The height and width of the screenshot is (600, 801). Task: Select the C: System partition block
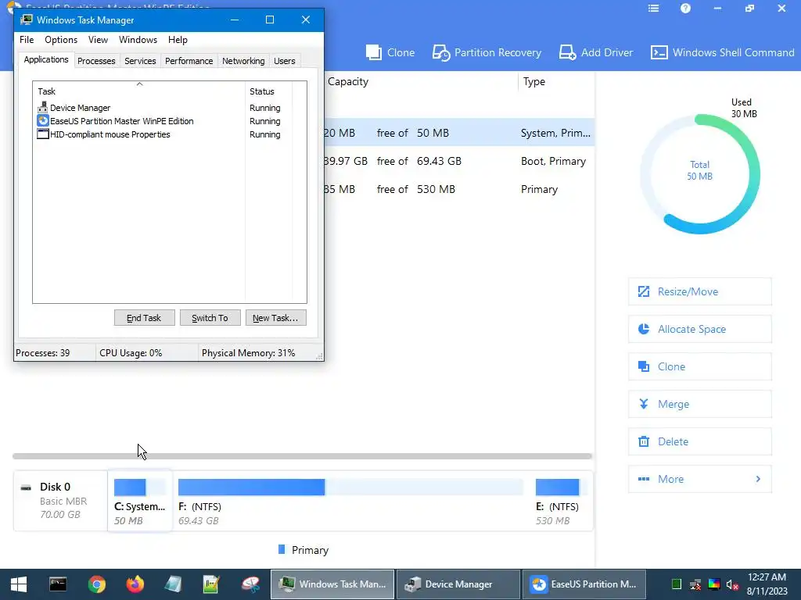[140, 501]
